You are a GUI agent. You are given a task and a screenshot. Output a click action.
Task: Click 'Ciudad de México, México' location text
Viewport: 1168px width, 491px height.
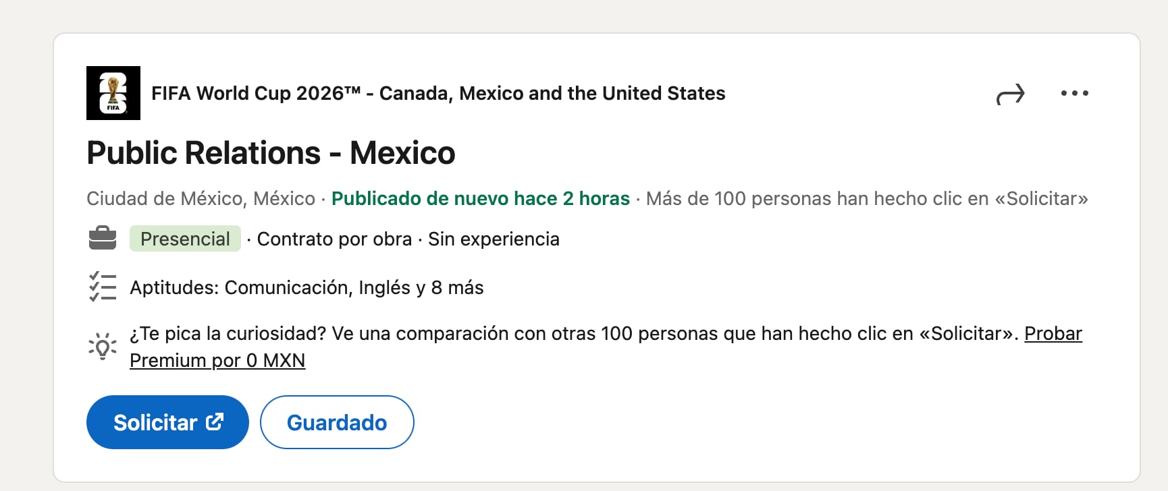click(201, 198)
